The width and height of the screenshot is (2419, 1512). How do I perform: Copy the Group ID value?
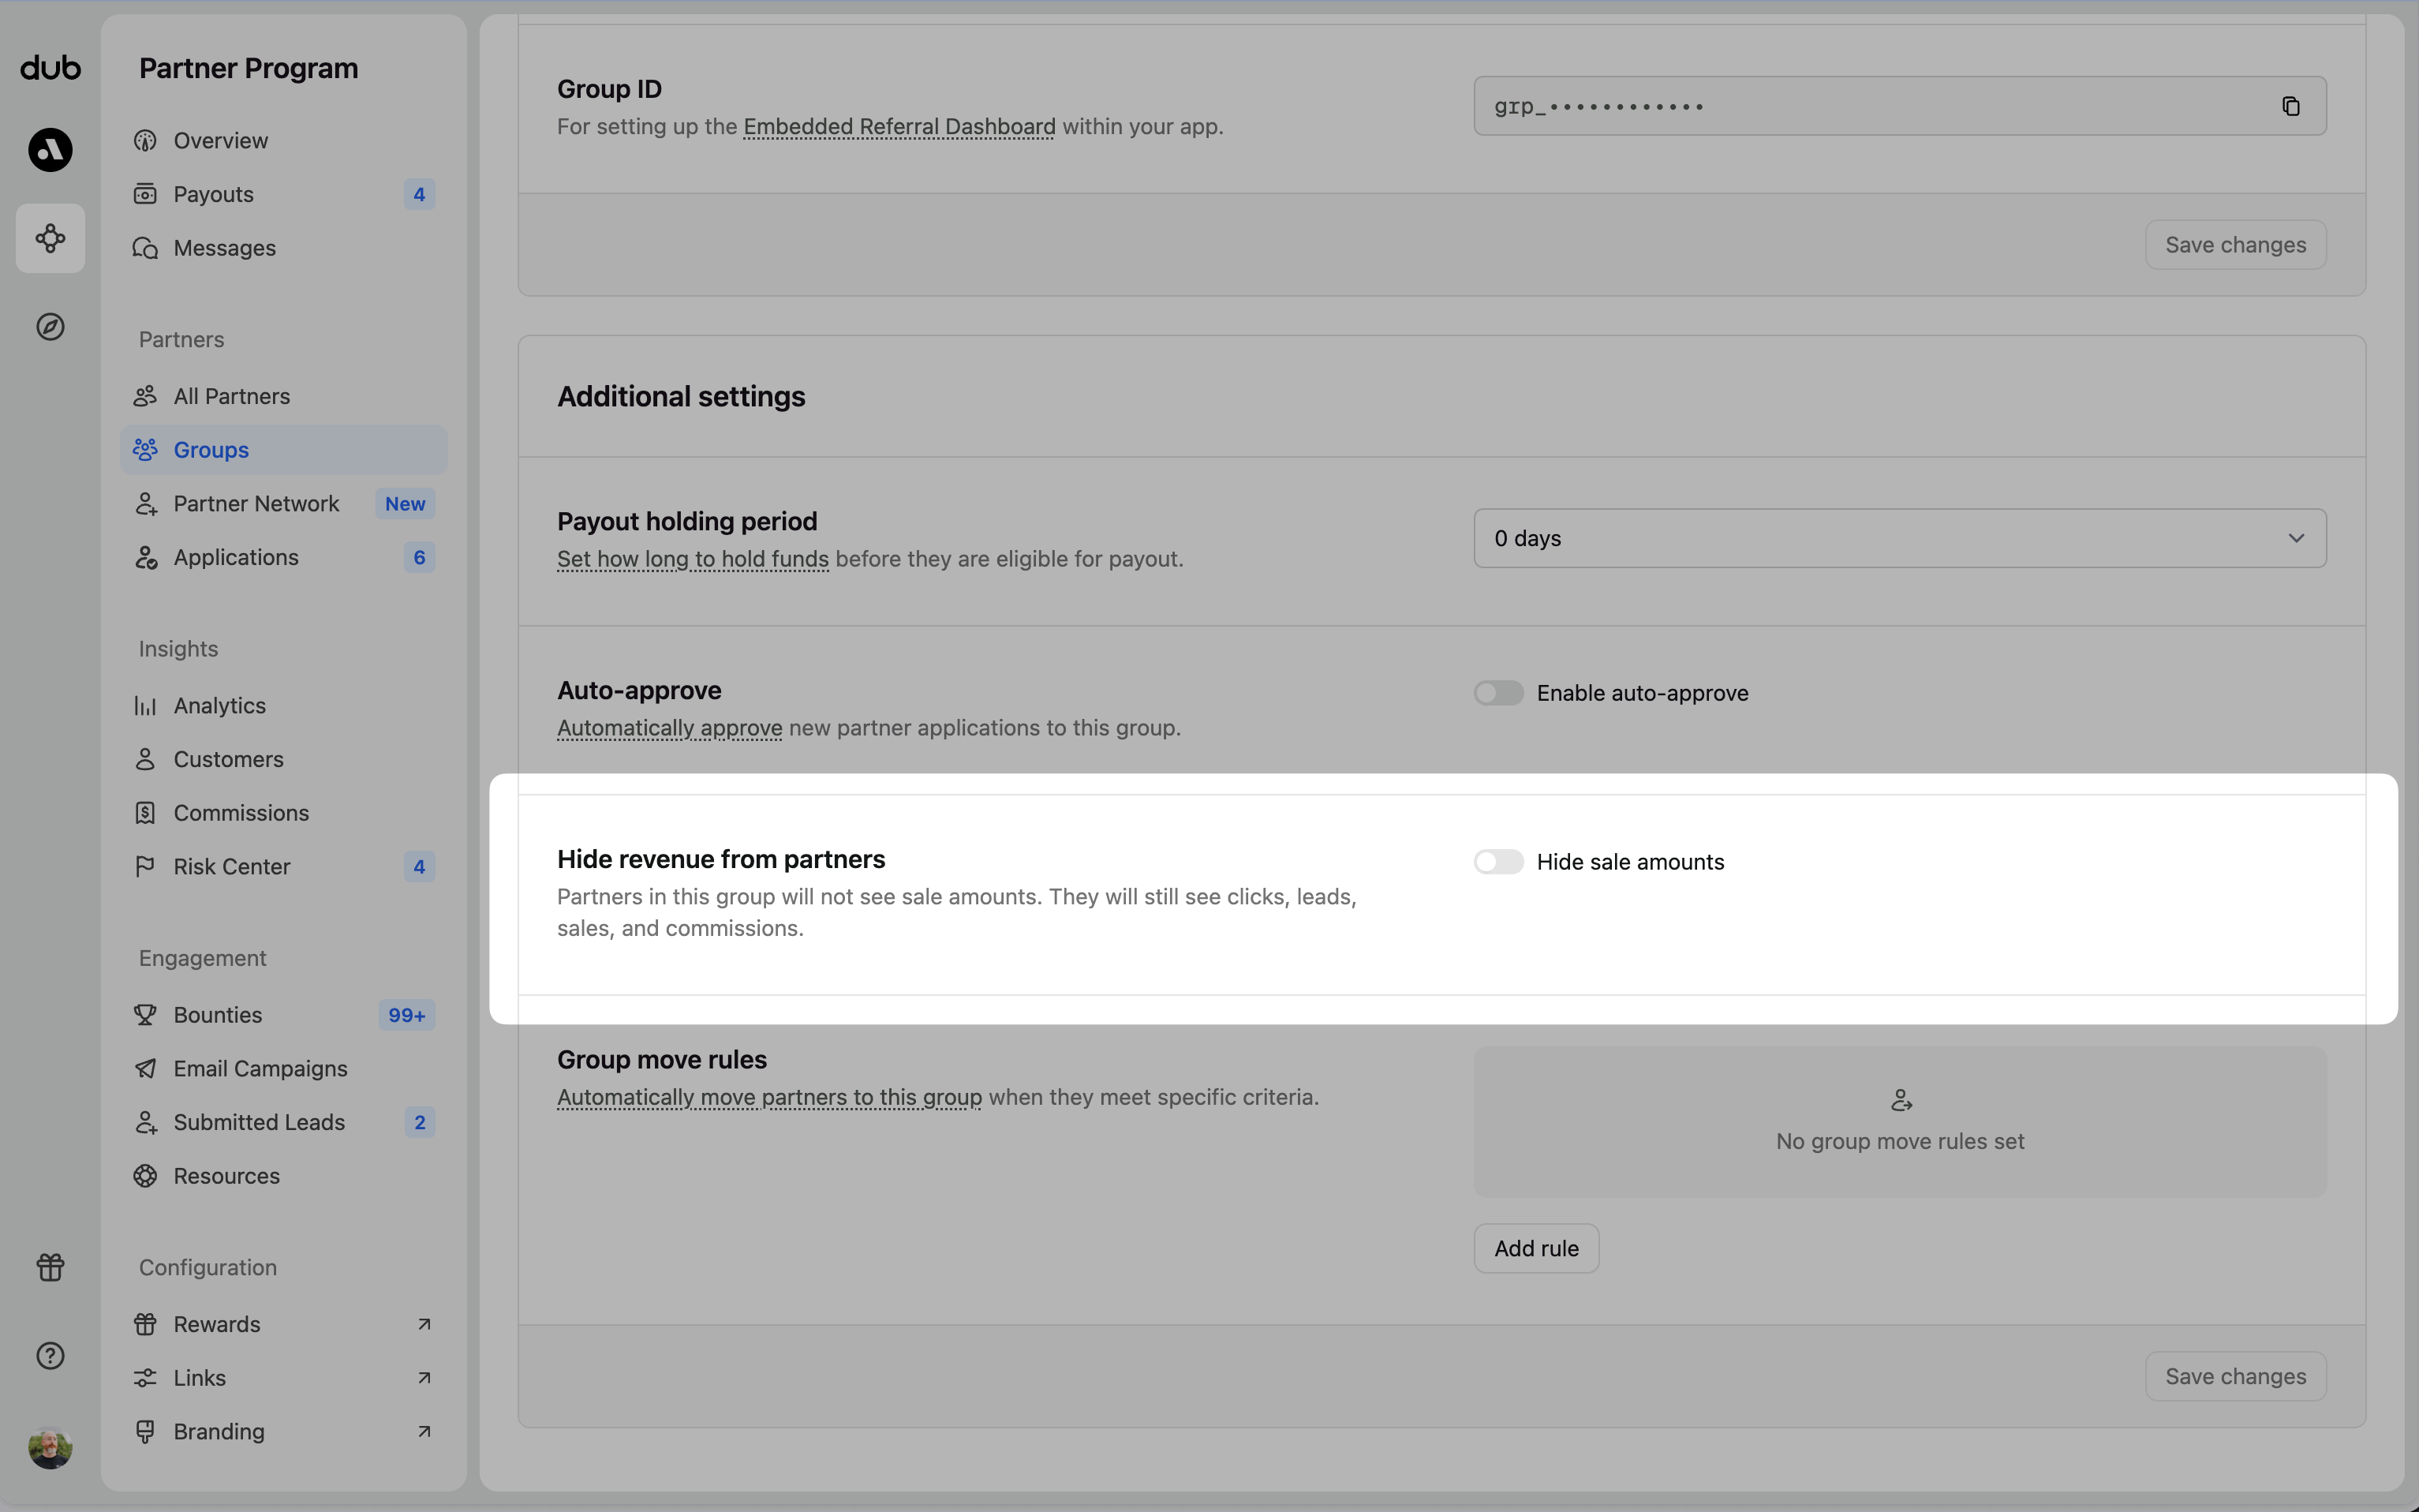click(2291, 106)
